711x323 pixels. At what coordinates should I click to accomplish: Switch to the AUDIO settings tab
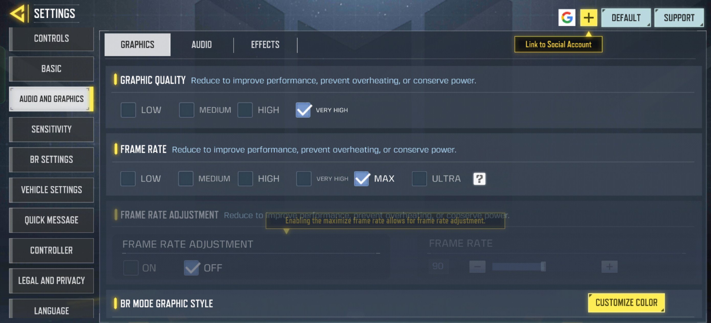point(202,44)
